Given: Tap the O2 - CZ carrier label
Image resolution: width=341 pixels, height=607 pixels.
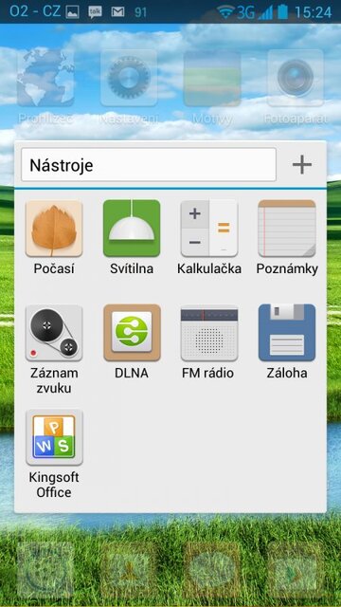Looking at the screenshot, I should point(35,11).
